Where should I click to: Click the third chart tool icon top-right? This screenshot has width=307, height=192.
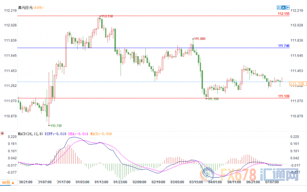pyautogui.click(x=288, y=7)
